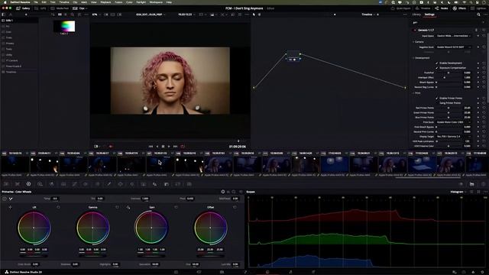Select the Primaries Color Wheels palette icon
Image resolution: width=489 pixels, height=275 pixels.
(28, 184)
